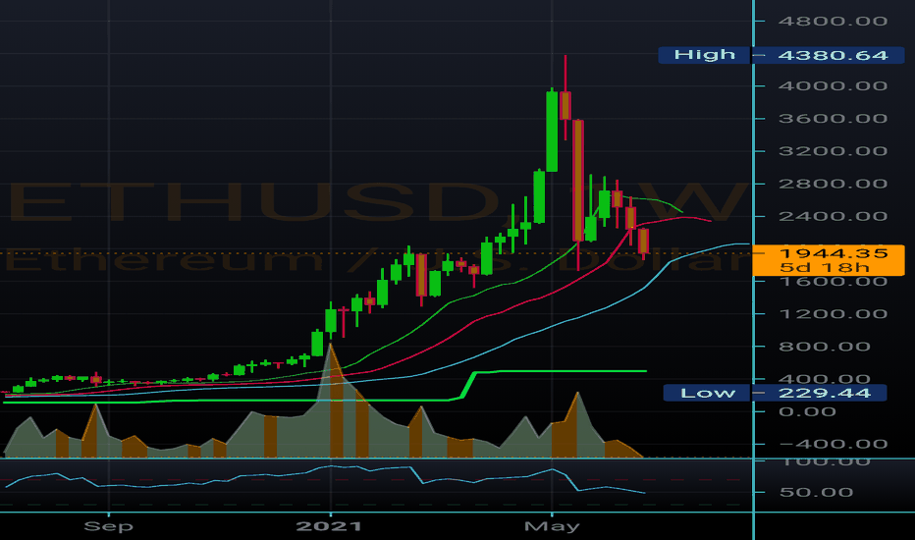This screenshot has height=540, width=915.
Task: Click the 5d 18h countdown label
Action: 825,268
